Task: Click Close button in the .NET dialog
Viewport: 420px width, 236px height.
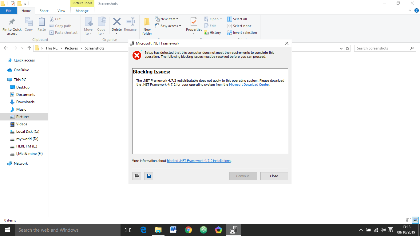Action: pos(274,176)
